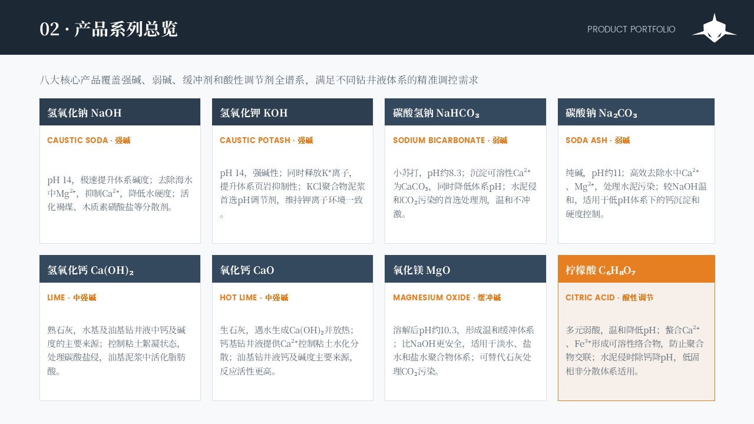Select the CITRIC ACID · 酸性调节 label
The height and width of the screenshot is (424, 754).
click(609, 297)
